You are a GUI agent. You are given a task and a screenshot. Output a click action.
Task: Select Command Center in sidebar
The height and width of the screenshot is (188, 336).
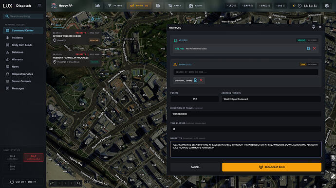23,31
